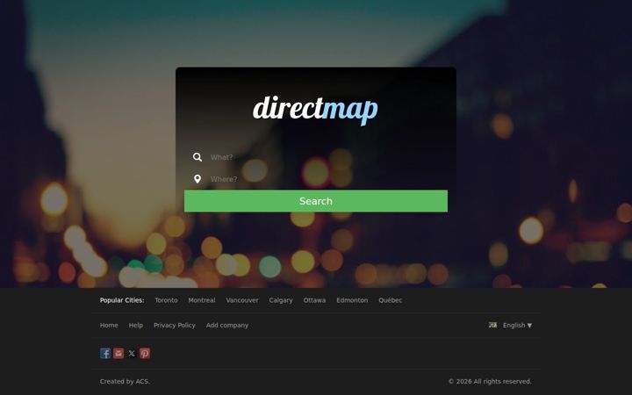Click the Popular Cities: label
632x395 pixels.
[122, 300]
